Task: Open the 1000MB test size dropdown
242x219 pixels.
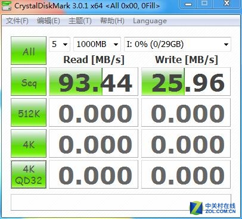Action: click(x=97, y=44)
